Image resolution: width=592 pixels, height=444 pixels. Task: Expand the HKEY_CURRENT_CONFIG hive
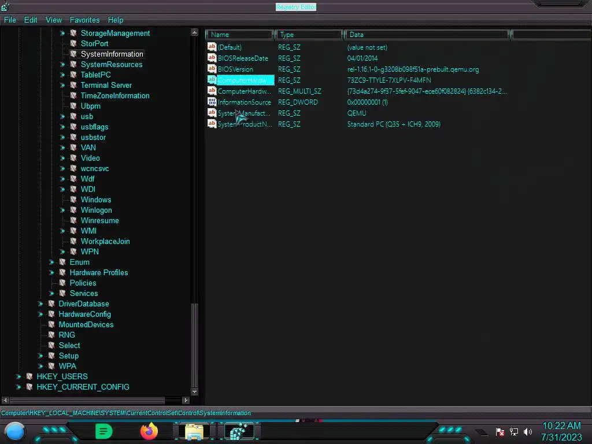pos(18,387)
